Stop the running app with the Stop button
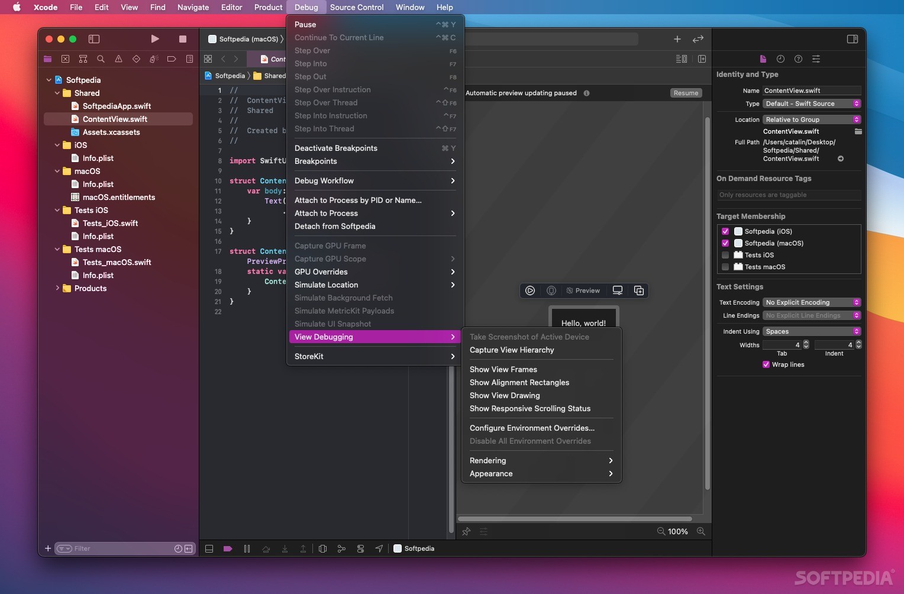 183,39
